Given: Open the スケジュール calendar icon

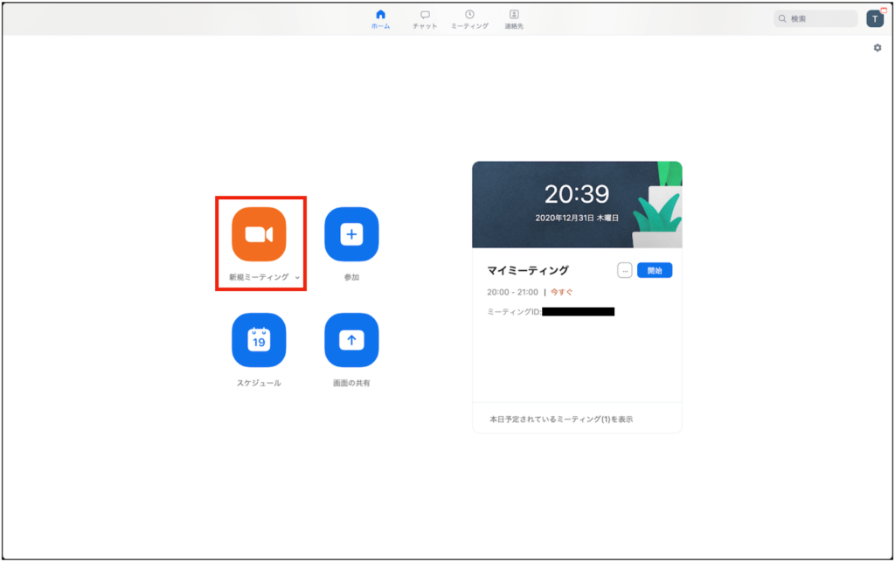Looking at the screenshot, I should [259, 340].
